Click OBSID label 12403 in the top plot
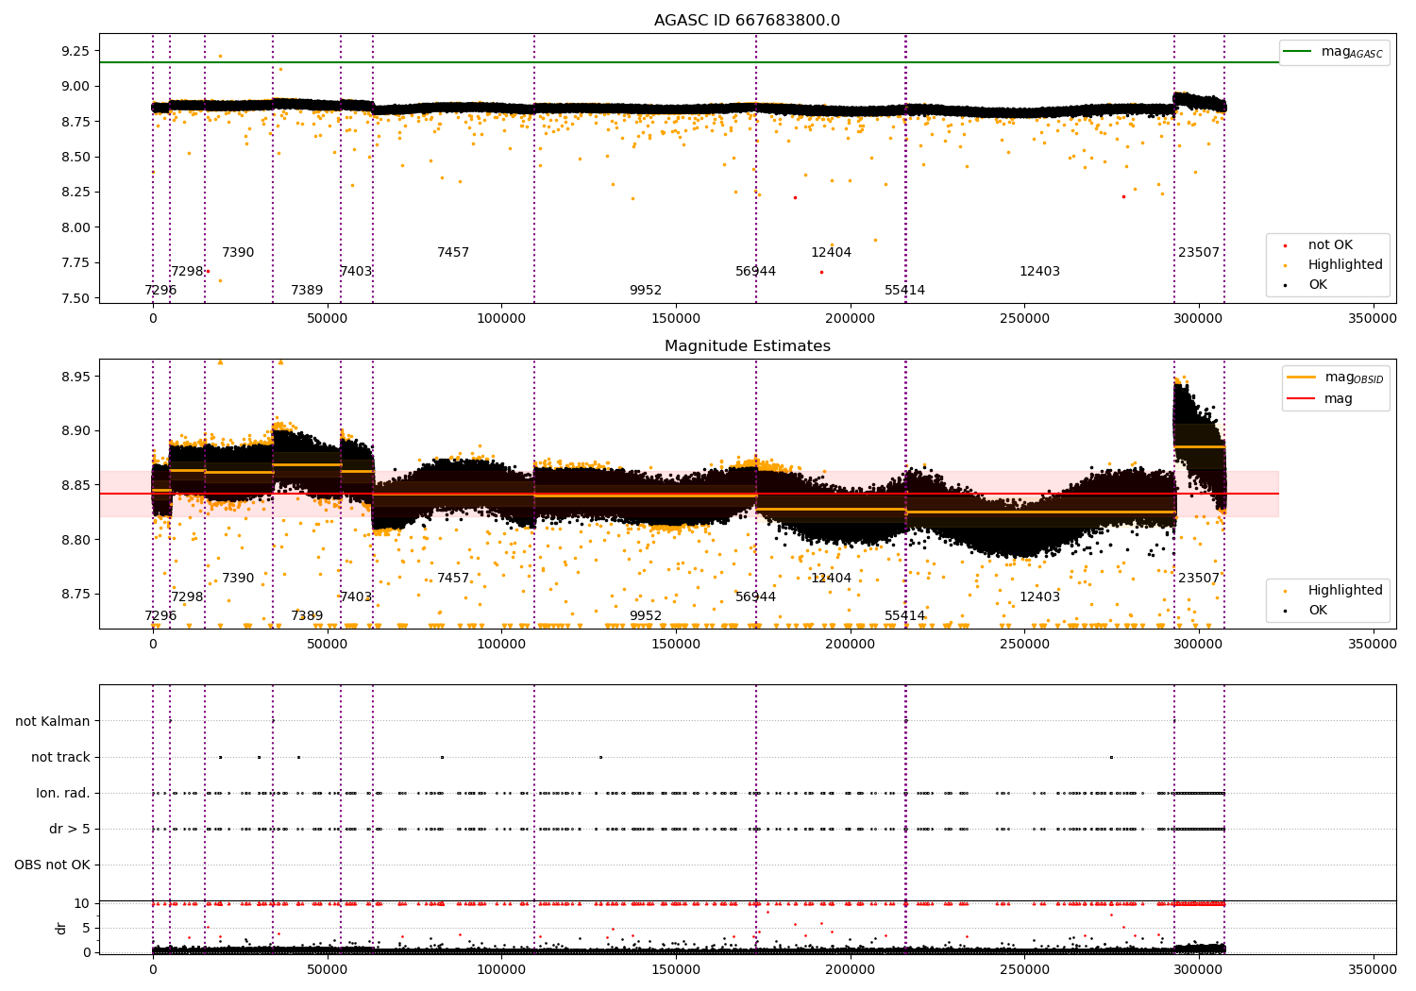Viewport: 1416px width, 991px height. 1040,272
